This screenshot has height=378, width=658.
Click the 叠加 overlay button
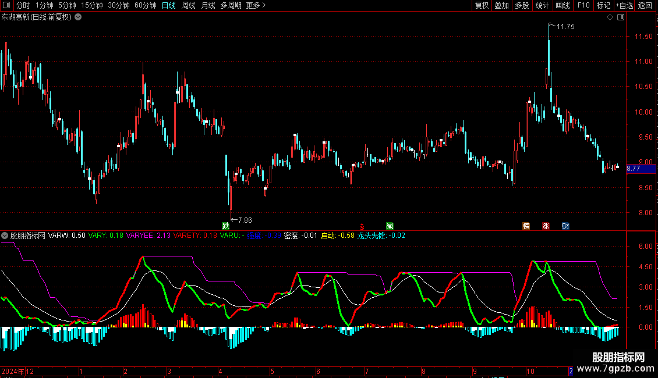tap(501, 5)
